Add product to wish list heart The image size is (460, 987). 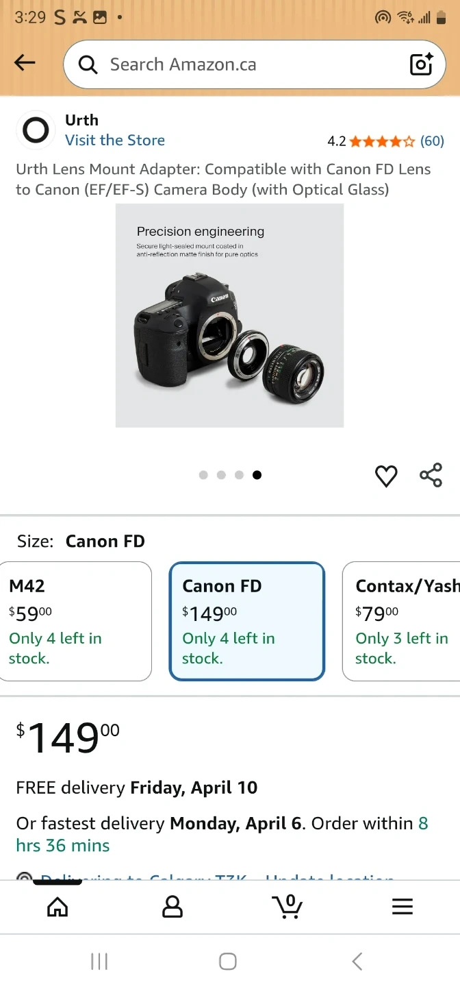pyautogui.click(x=386, y=476)
